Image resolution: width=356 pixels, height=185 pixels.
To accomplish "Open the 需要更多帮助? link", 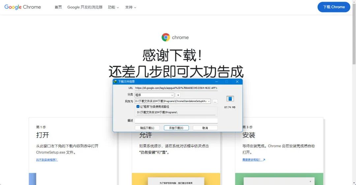I will (252, 160).
